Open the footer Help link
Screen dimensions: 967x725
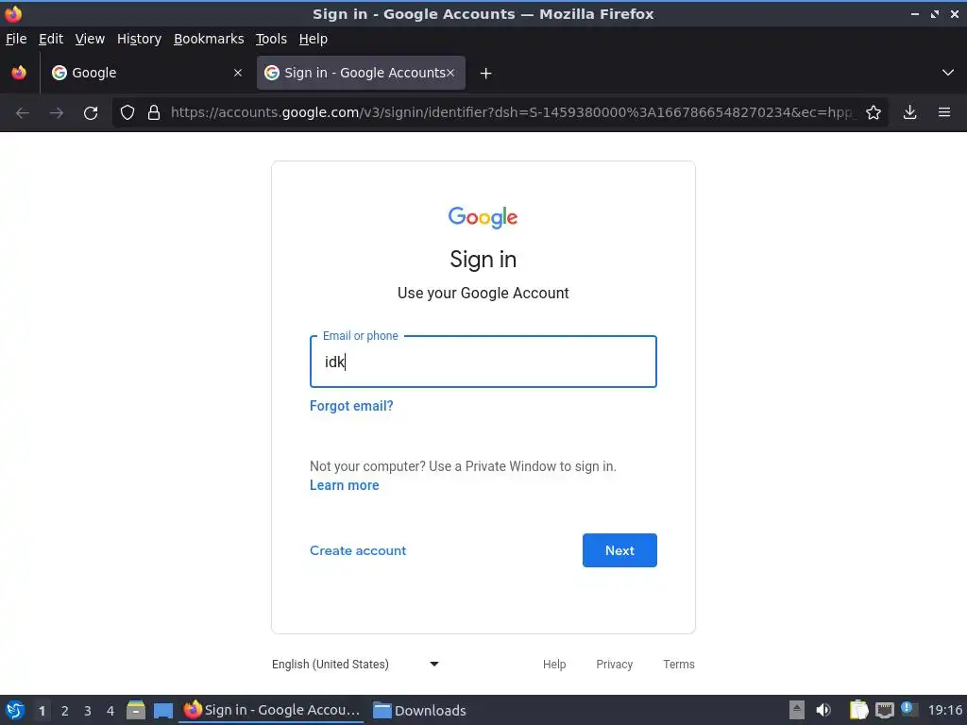click(x=553, y=664)
